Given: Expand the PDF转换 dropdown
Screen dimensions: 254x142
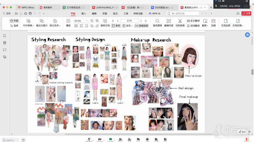Looking at the screenshot, I should 28,26.
